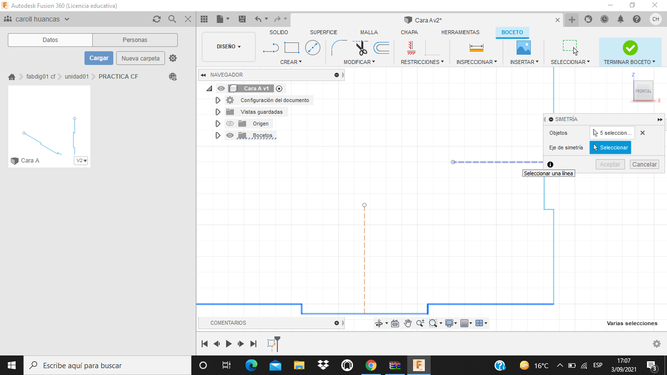
Task: Refresh the data panel
Action: click(x=156, y=19)
